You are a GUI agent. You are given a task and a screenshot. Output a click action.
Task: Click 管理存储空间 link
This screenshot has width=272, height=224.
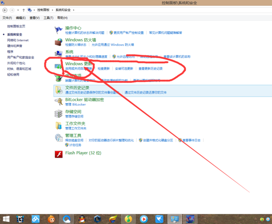click(74, 116)
